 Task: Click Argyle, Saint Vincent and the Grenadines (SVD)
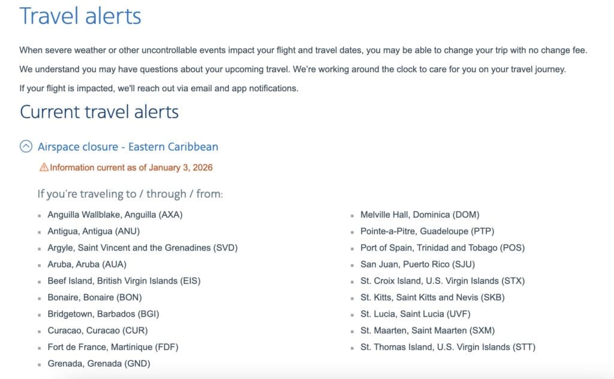point(138,248)
